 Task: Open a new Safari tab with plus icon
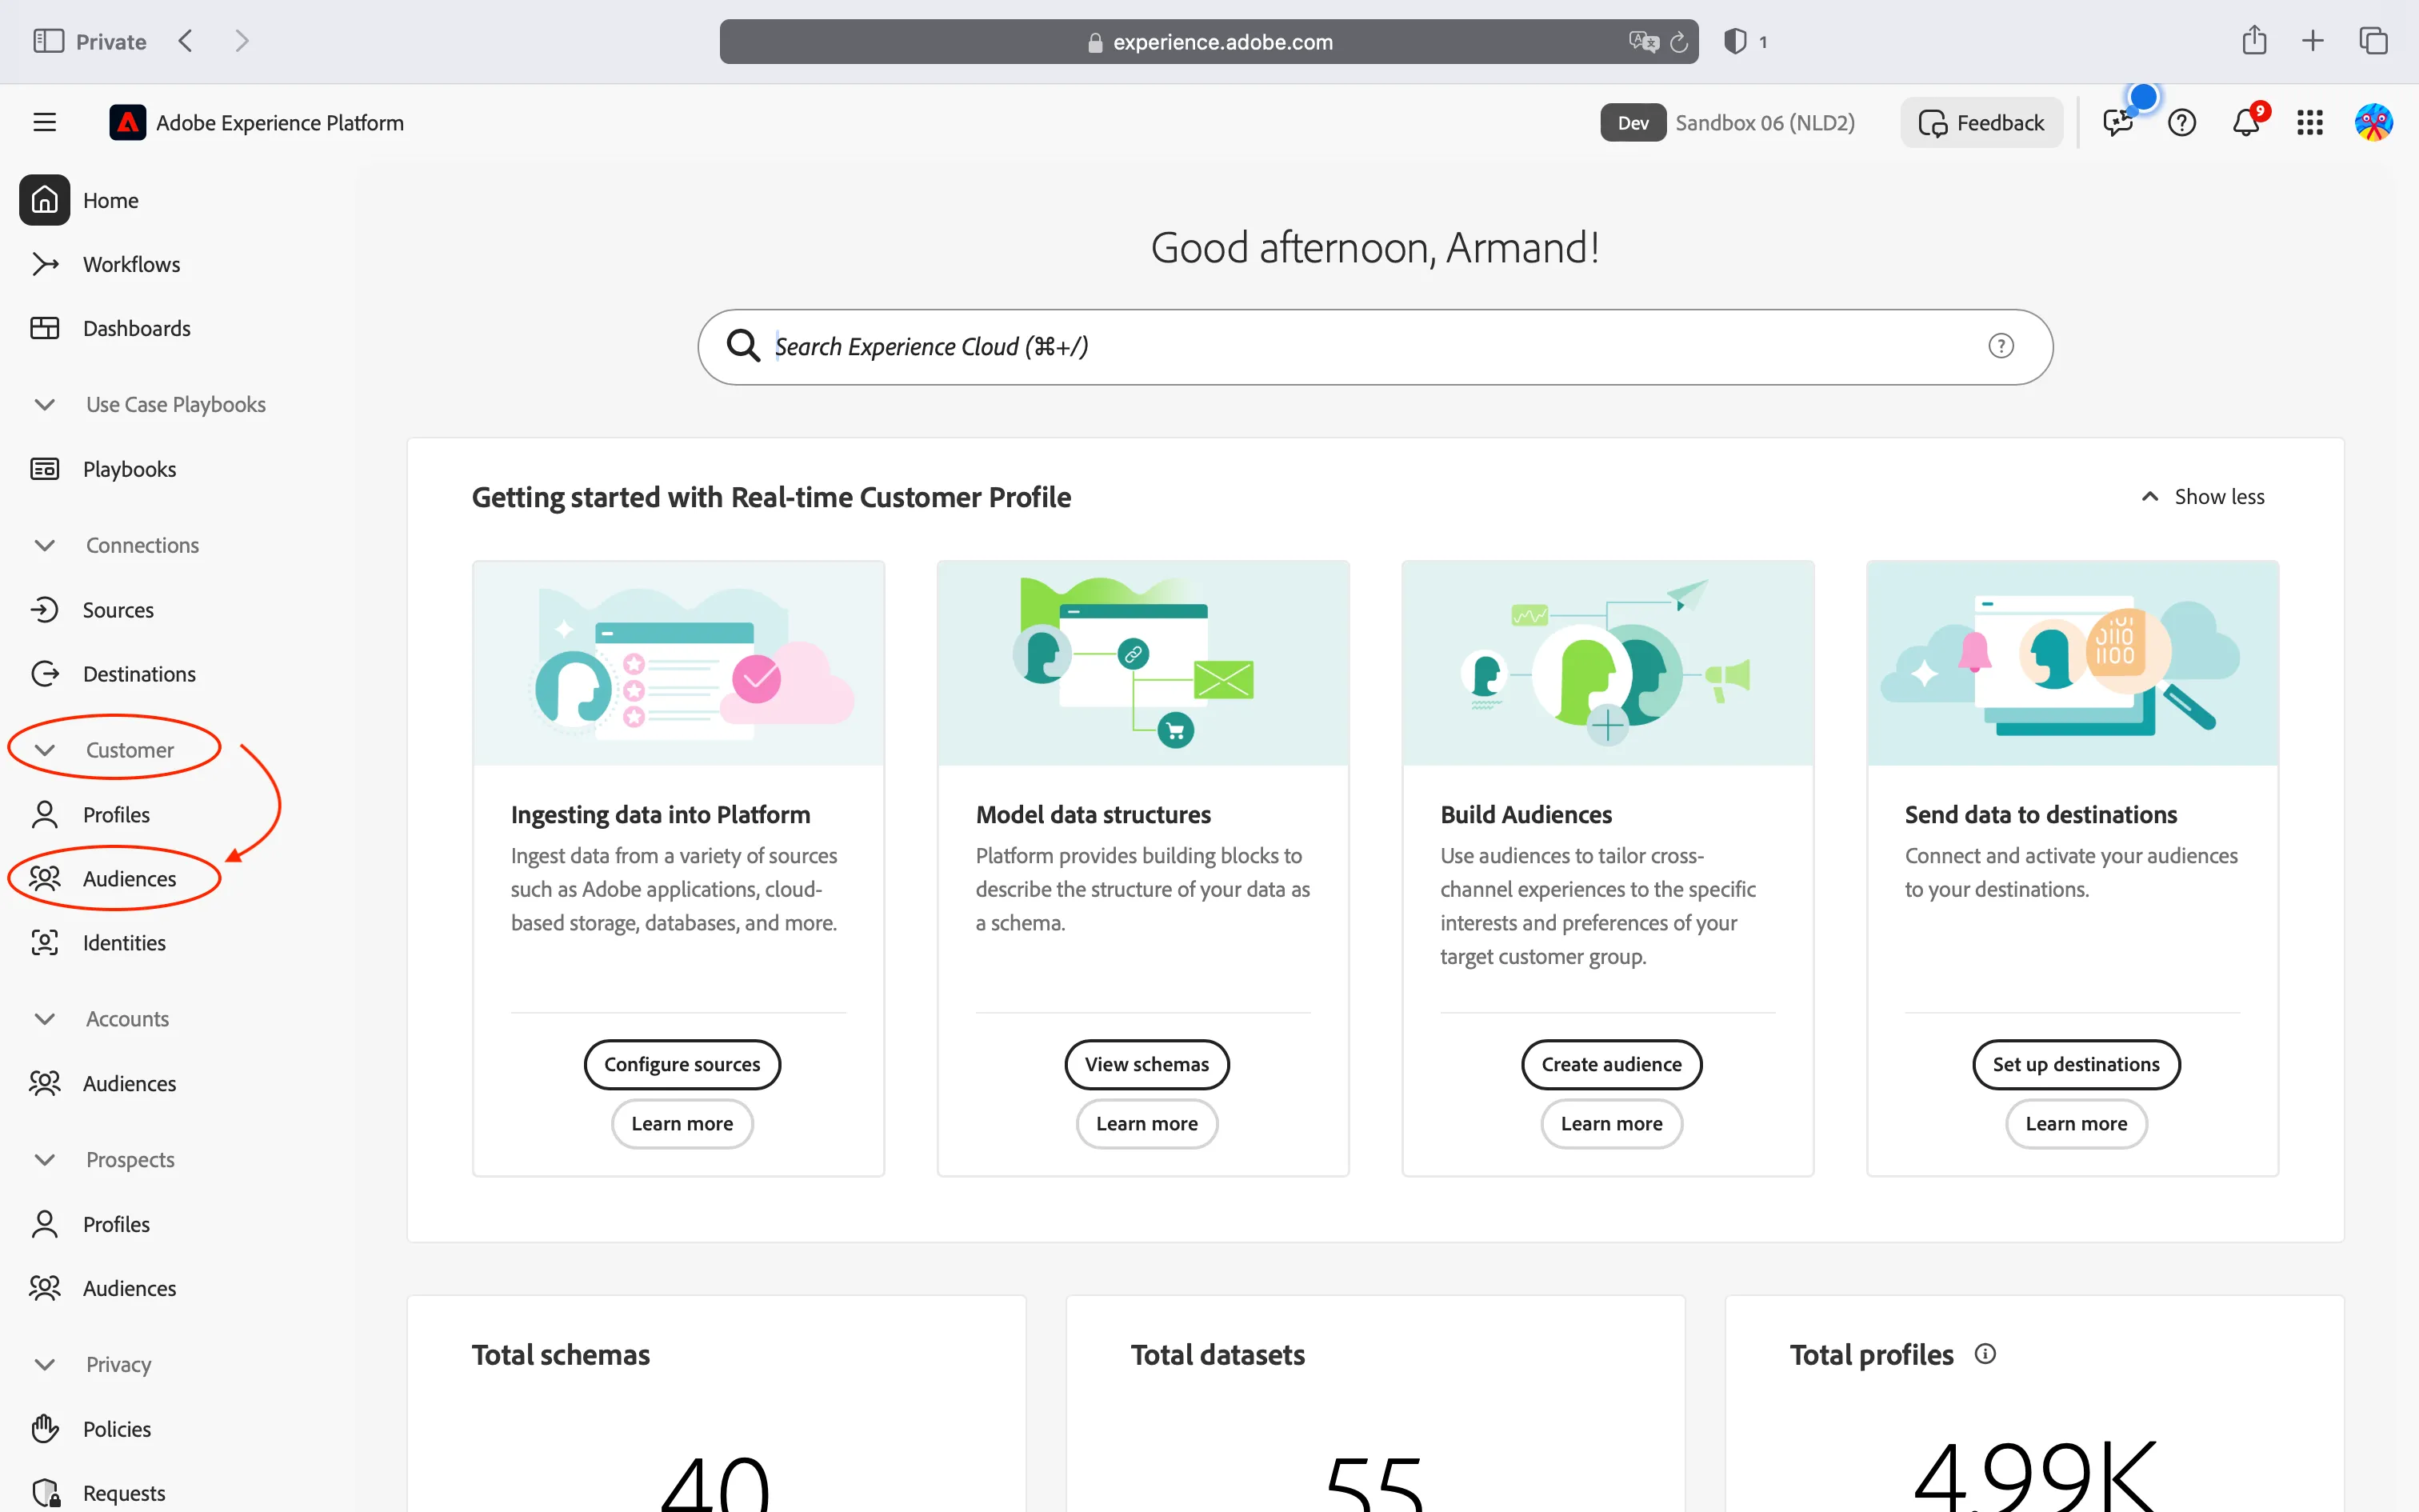[x=2312, y=41]
